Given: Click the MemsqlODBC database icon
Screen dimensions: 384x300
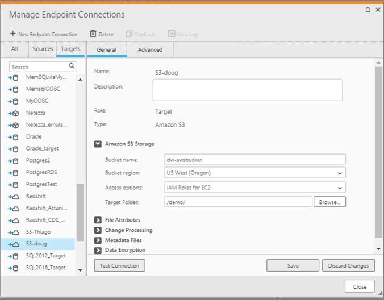Looking at the screenshot, I should click(x=15, y=90).
